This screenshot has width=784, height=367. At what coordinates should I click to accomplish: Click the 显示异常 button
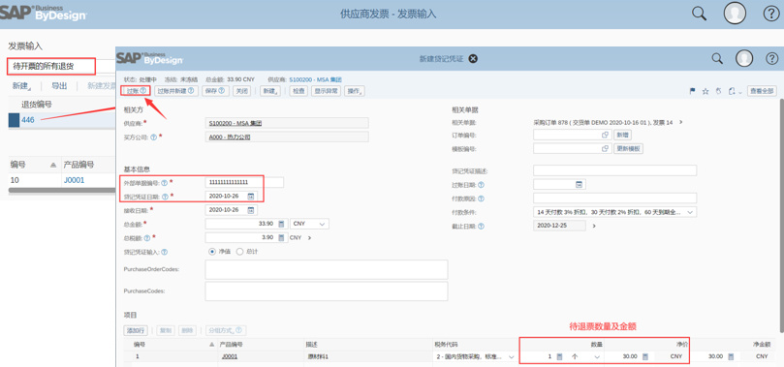point(327,91)
